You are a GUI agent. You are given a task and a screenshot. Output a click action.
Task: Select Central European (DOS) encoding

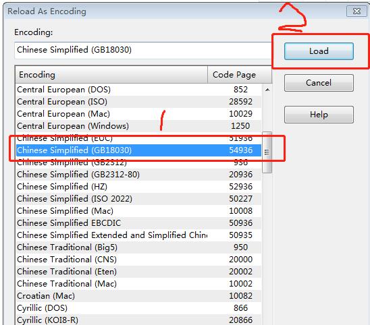click(138, 90)
